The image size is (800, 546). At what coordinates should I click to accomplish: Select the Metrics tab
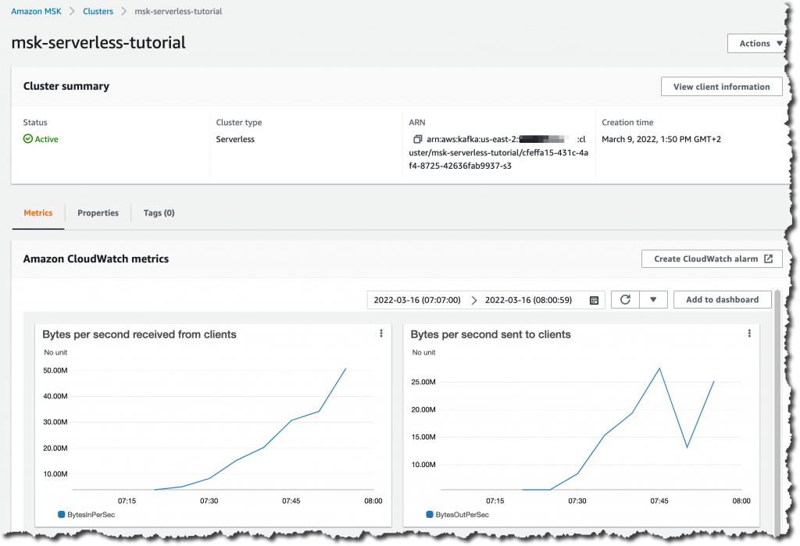pos(37,212)
